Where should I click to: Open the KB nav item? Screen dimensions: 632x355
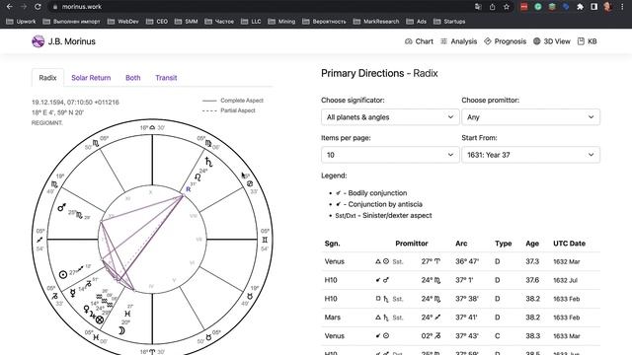[588, 41]
